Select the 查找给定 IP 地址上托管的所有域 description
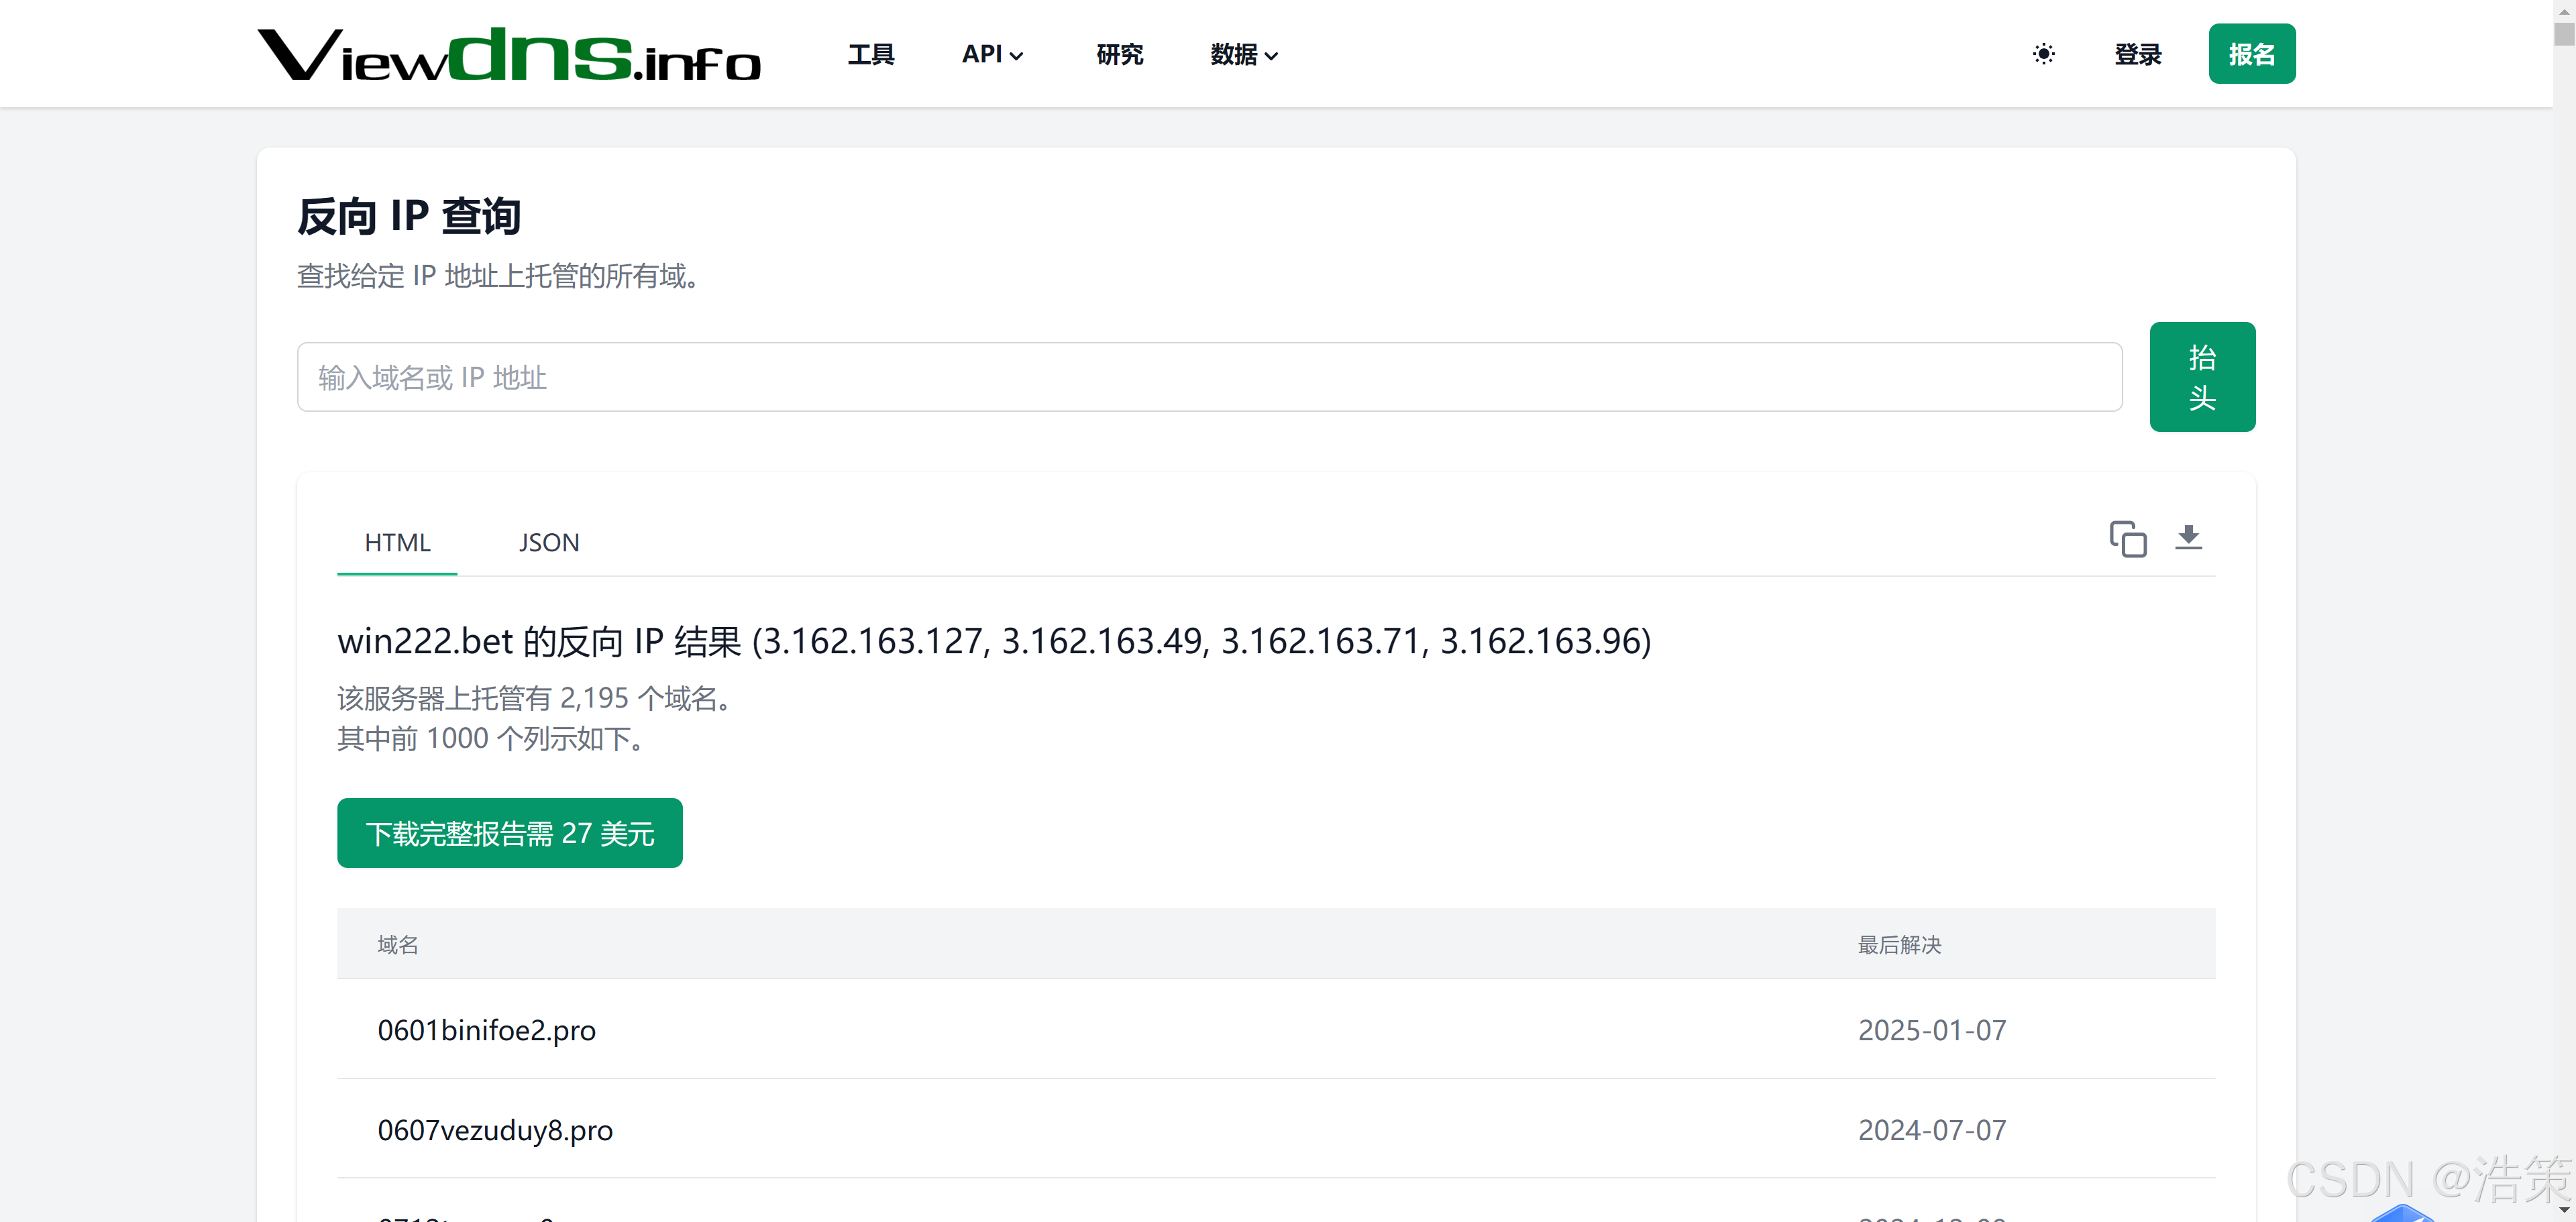2576x1222 pixels. coord(498,276)
